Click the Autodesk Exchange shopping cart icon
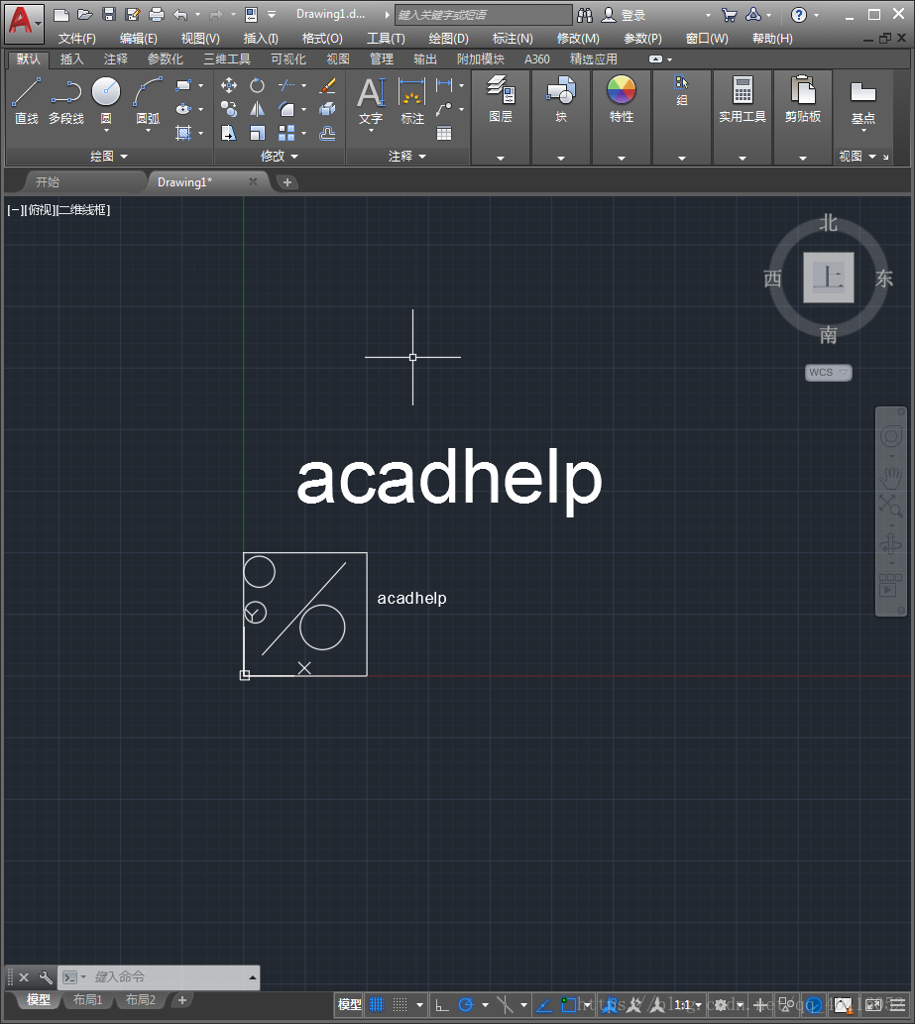Image resolution: width=915 pixels, height=1024 pixels. coord(729,14)
